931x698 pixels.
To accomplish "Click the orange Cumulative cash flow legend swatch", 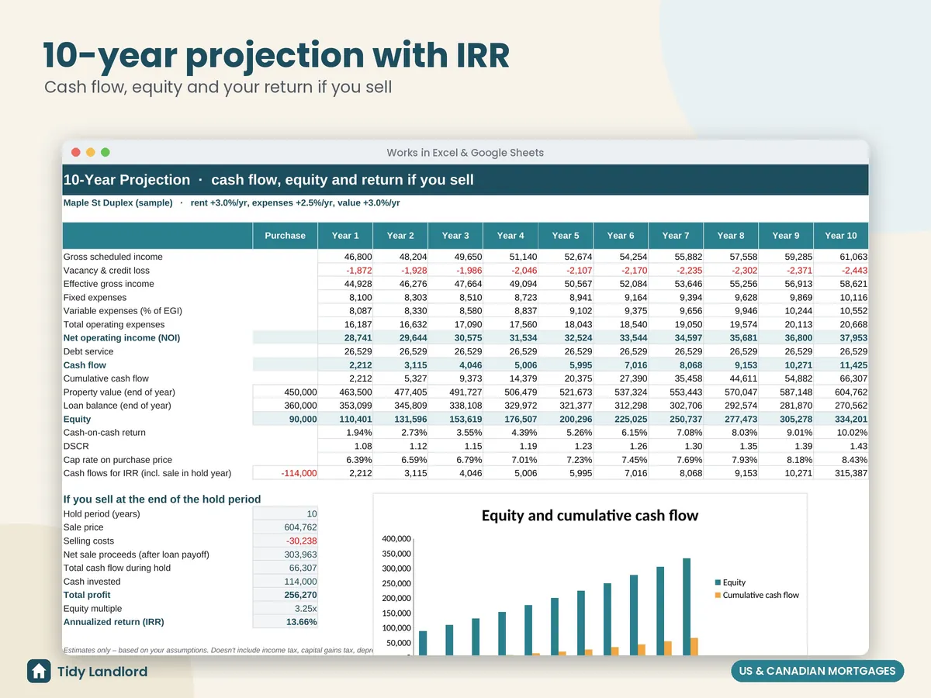I will 717,596.
